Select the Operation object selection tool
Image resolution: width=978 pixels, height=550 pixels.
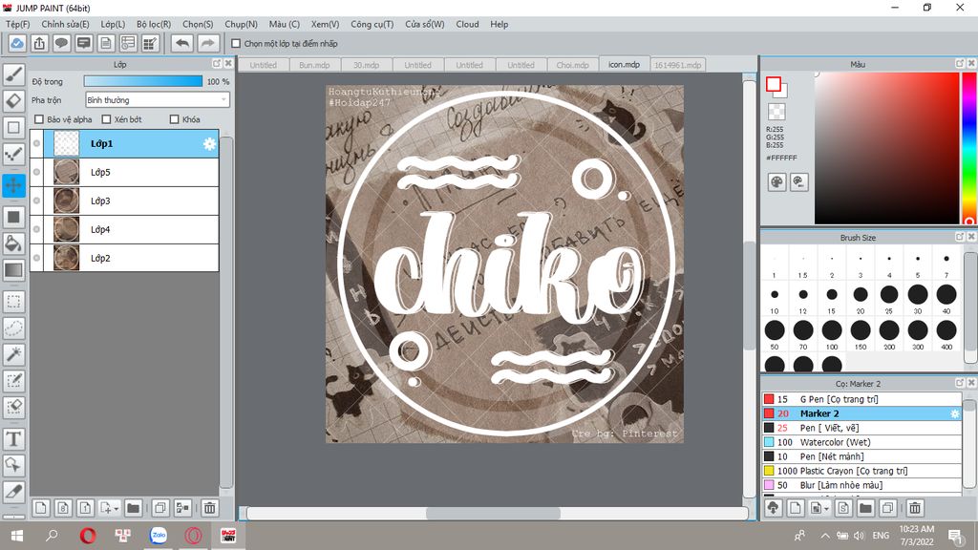[13, 465]
